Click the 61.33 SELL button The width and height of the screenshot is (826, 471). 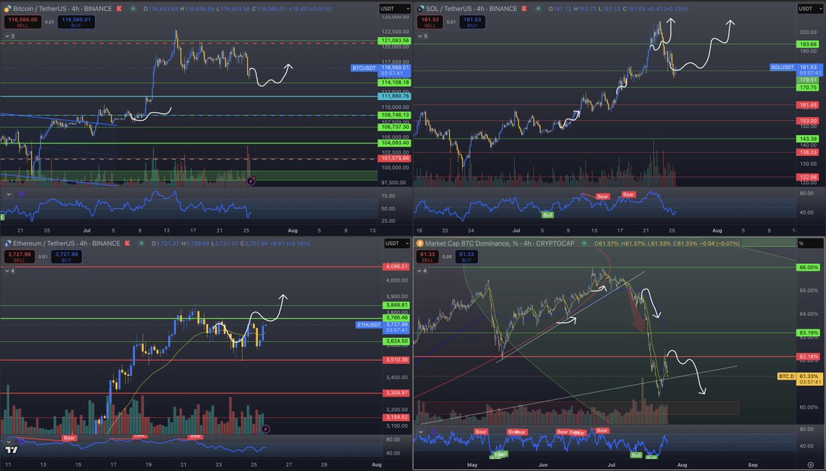click(x=427, y=257)
